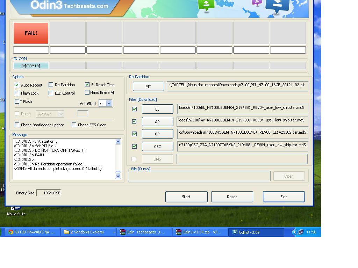Click the green download icon in banner
Viewport: 358px width, 268px height.
click(x=206, y=5)
